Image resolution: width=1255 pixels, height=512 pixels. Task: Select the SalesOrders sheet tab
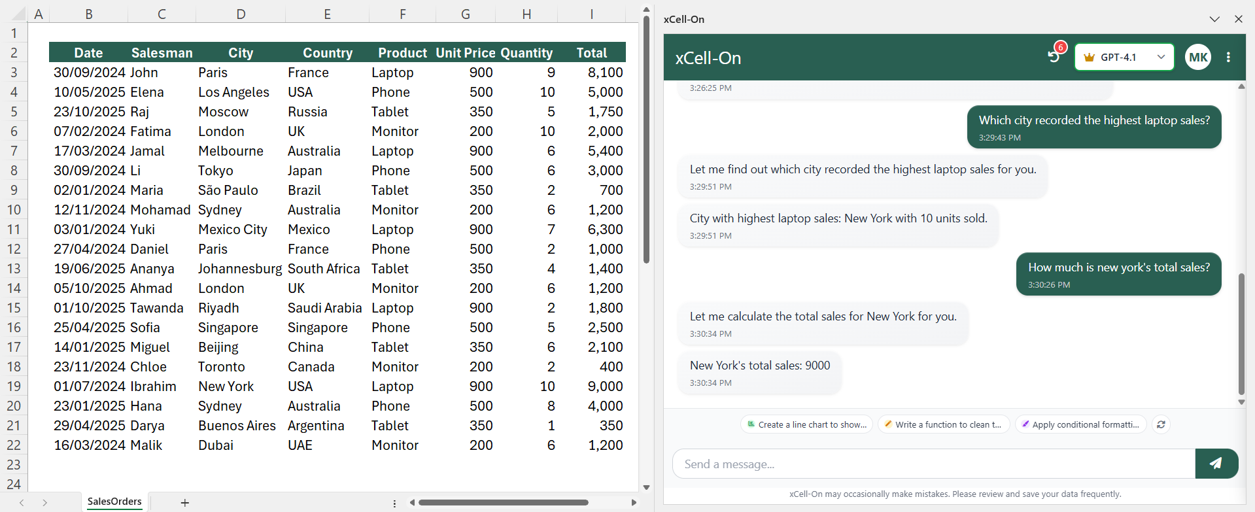coord(114,502)
